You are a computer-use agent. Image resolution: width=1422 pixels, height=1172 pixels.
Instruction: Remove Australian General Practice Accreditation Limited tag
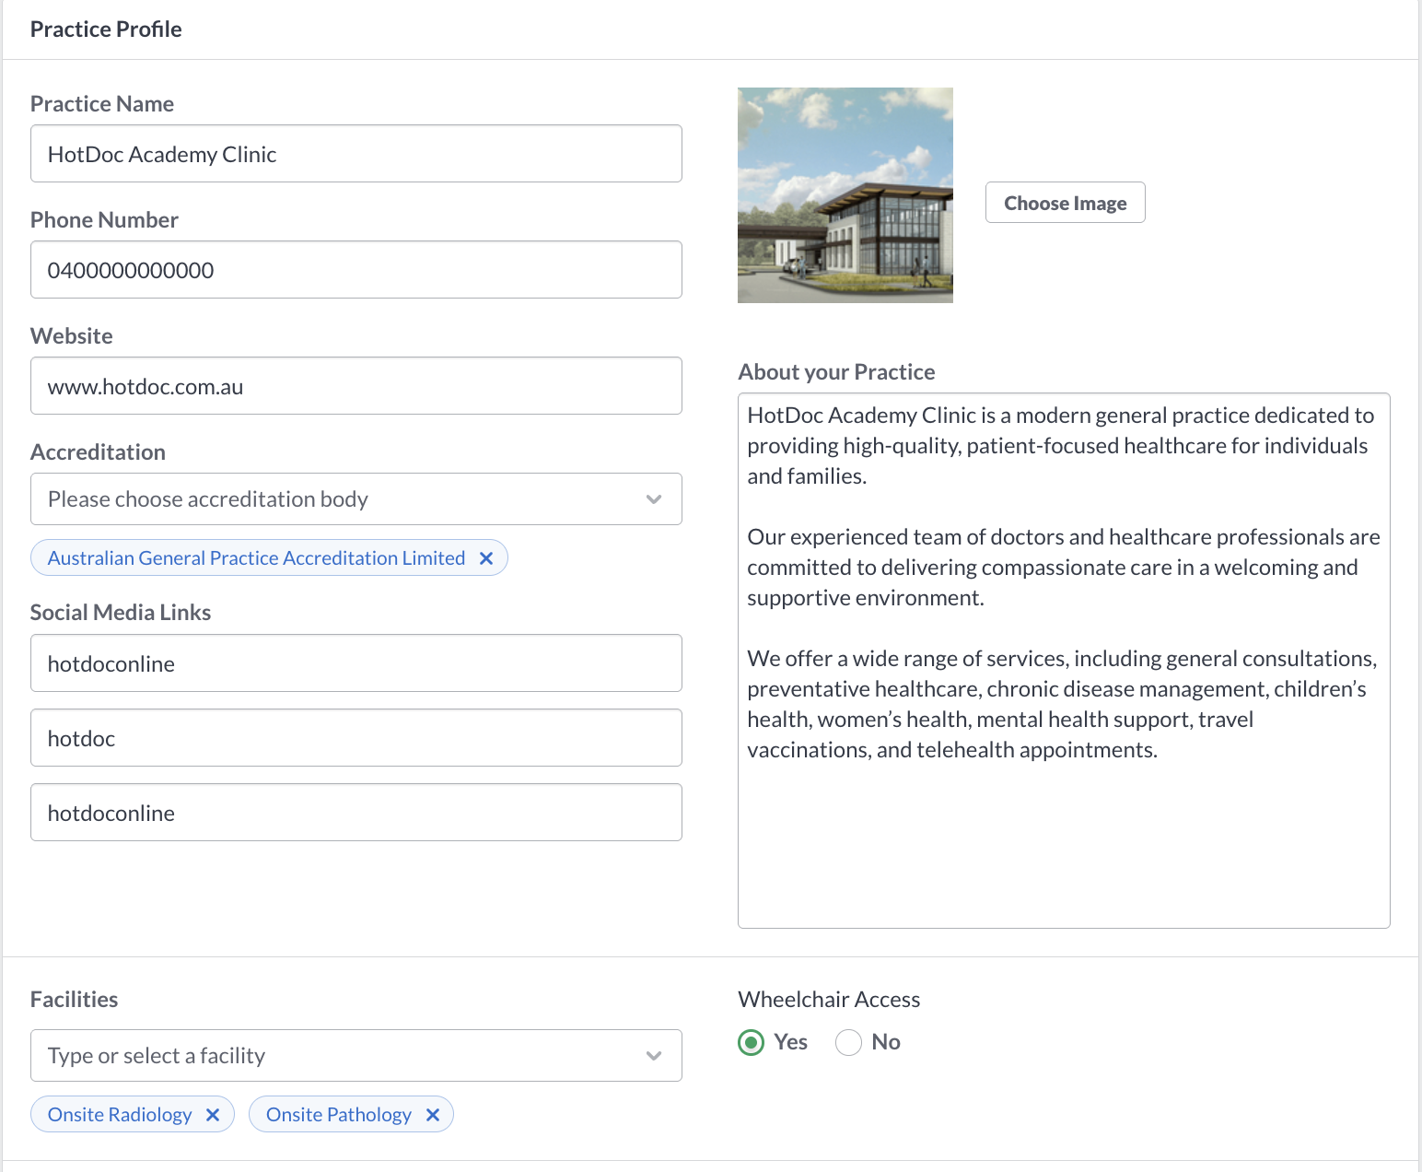click(486, 558)
